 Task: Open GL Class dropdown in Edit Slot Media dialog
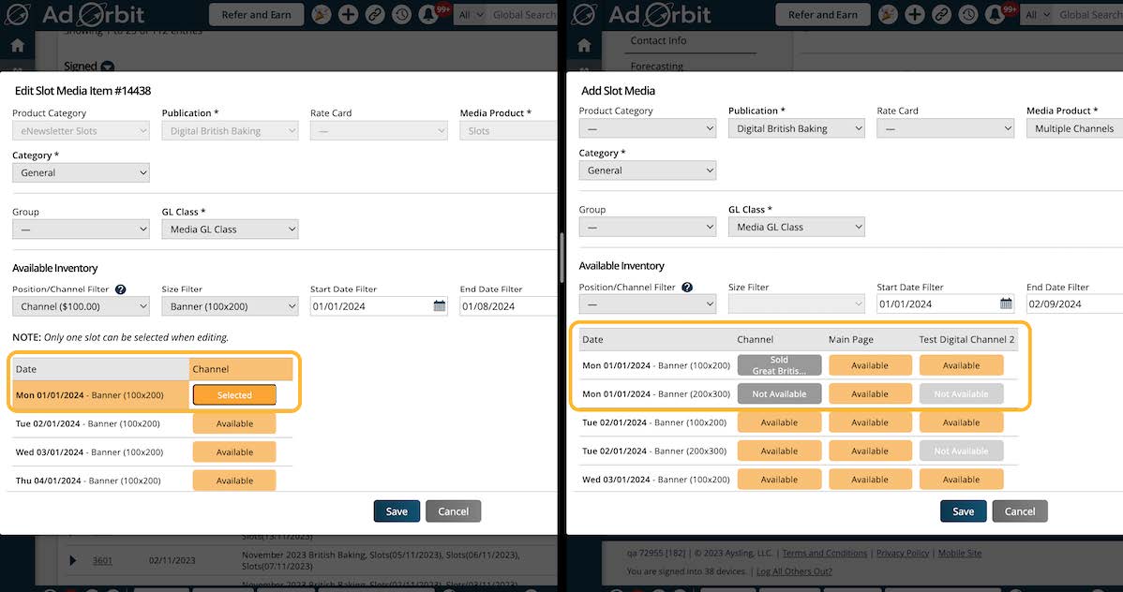point(230,229)
